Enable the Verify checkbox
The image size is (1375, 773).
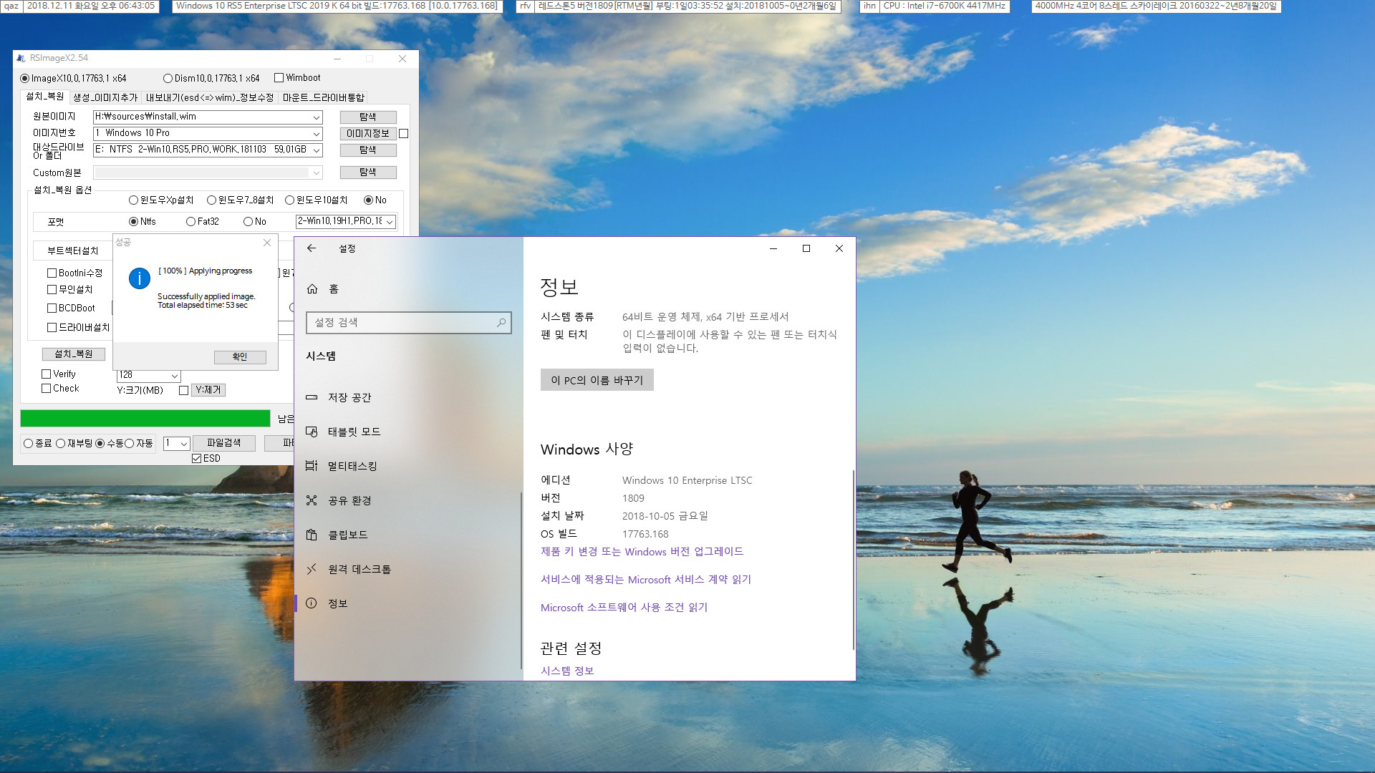[47, 374]
